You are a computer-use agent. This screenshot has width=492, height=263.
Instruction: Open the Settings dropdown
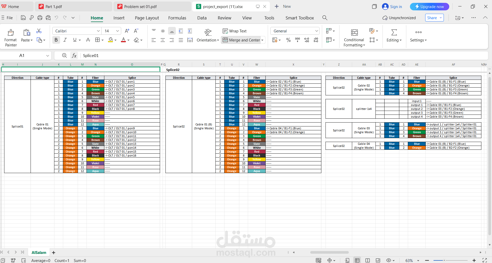(418, 36)
